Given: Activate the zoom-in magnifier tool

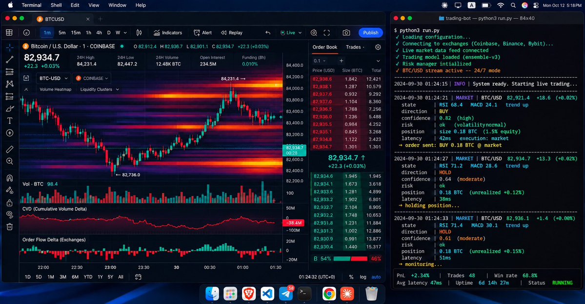Looking at the screenshot, I should click(x=10, y=161).
